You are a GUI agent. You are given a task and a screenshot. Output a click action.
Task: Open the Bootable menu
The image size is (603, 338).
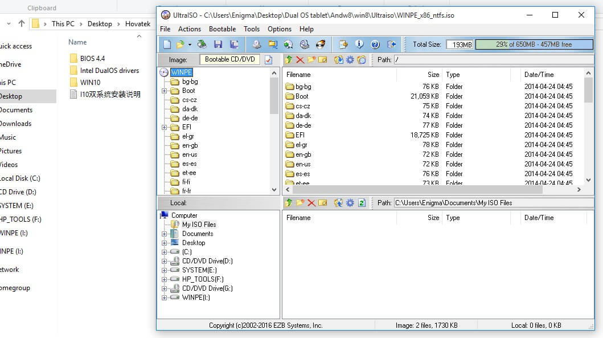(222, 29)
